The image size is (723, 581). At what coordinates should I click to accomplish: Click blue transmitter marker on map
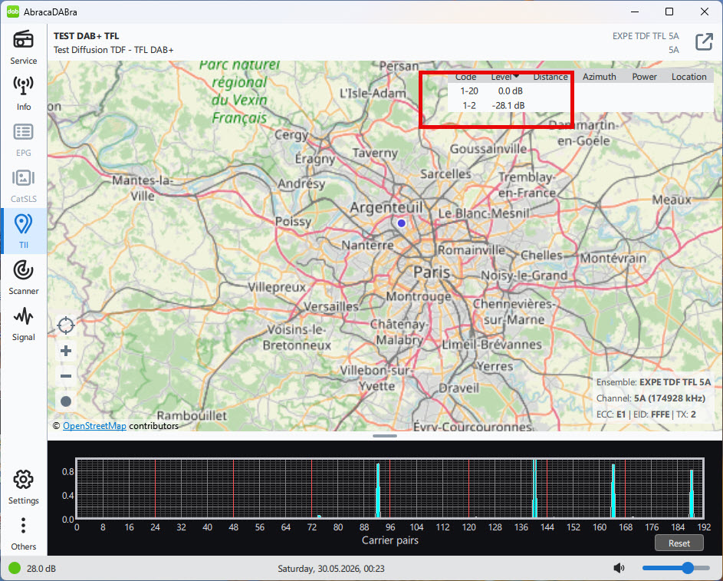tap(401, 223)
